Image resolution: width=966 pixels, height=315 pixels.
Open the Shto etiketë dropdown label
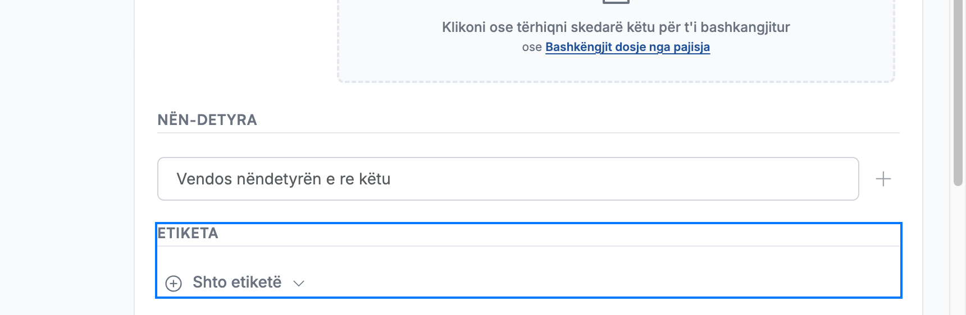click(x=237, y=282)
